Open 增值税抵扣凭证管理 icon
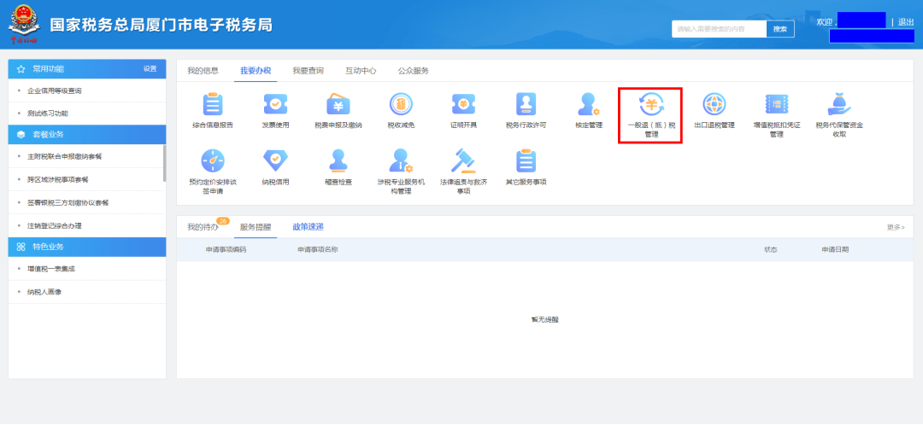 tap(776, 105)
